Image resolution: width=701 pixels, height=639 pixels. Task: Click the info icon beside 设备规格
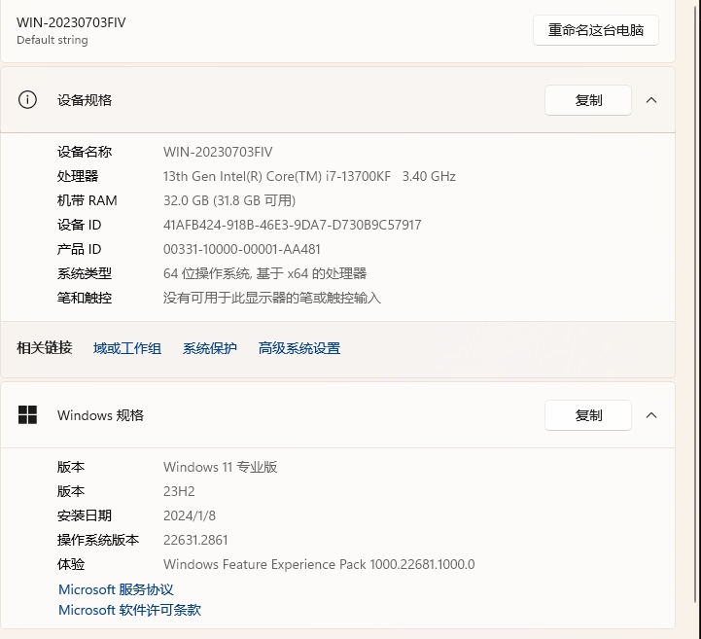point(27,99)
